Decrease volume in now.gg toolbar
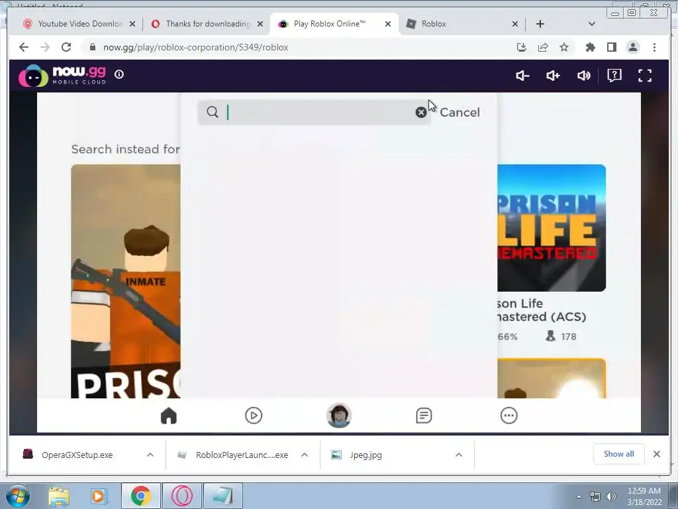 click(522, 76)
